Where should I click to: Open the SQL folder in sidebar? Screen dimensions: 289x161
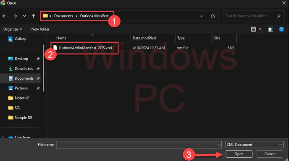click(x=15, y=108)
